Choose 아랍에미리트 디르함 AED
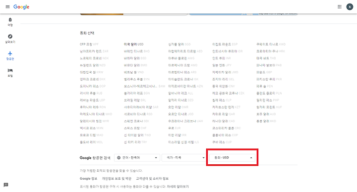 tap(185, 51)
